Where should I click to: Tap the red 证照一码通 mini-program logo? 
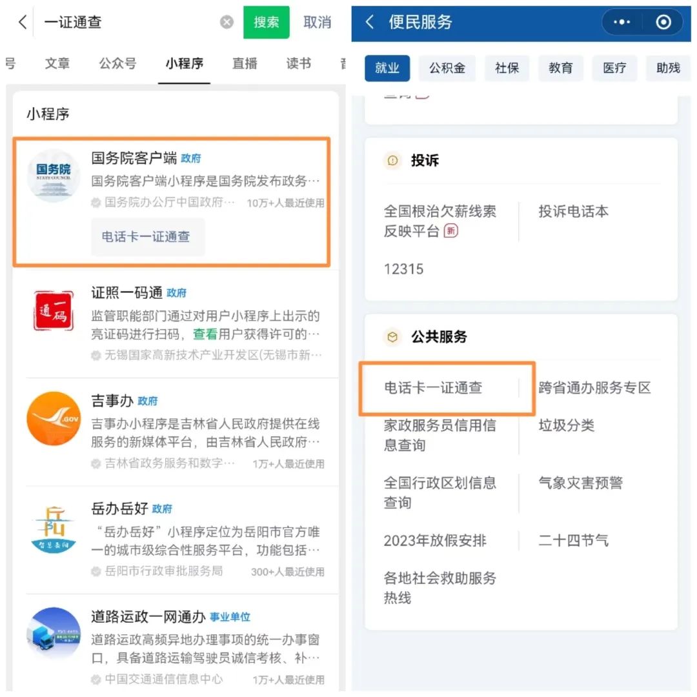(53, 310)
